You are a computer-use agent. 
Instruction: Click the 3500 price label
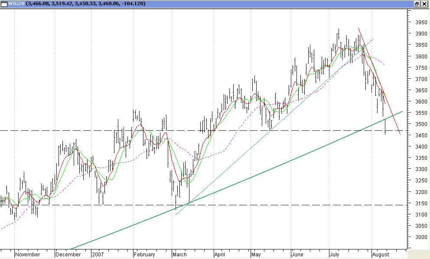pos(421,124)
